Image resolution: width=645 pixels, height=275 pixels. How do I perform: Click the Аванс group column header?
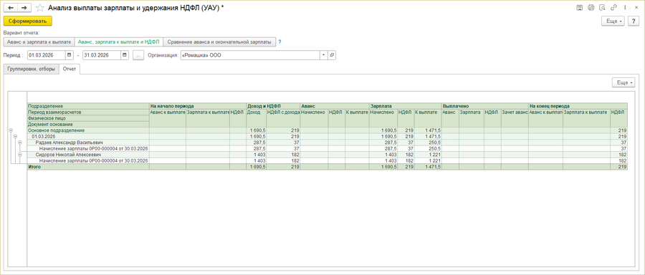point(335,106)
